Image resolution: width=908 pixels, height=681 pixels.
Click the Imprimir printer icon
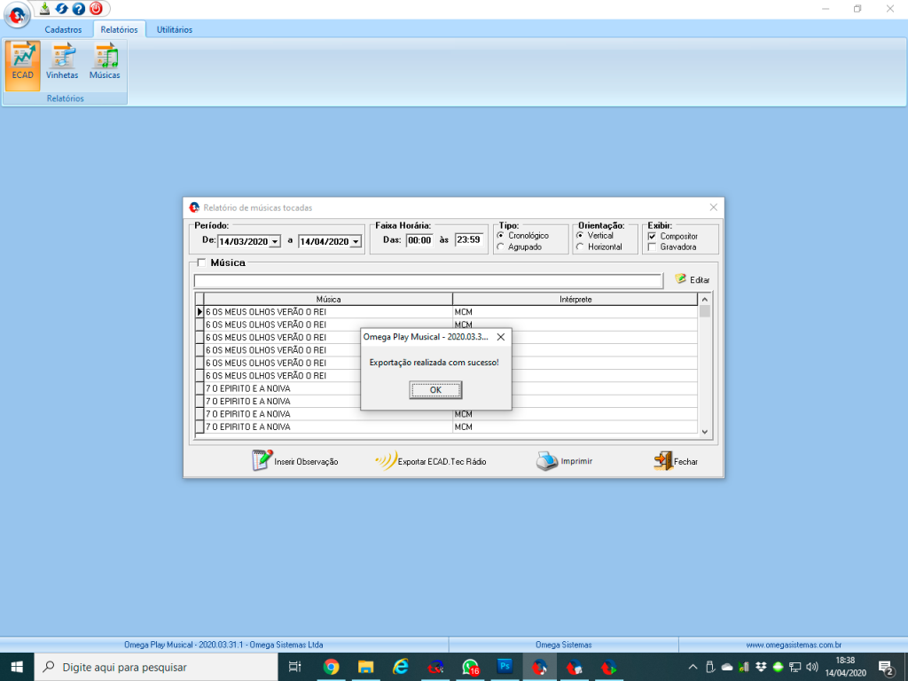click(x=547, y=461)
